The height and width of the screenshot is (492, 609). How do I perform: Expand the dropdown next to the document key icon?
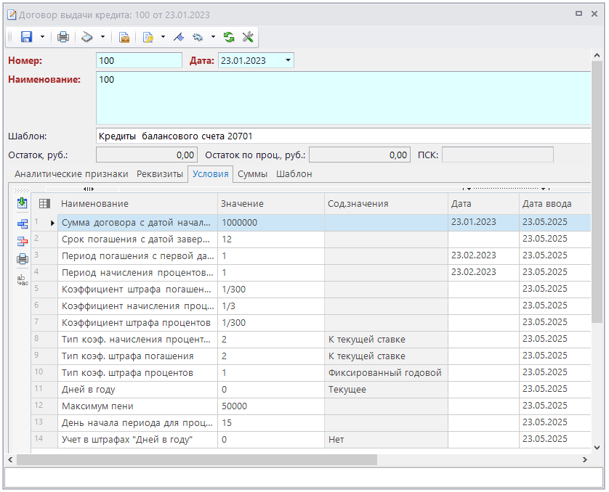click(x=163, y=37)
